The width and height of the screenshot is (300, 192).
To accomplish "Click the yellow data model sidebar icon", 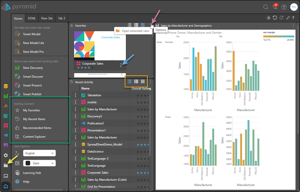I will point(6,86).
